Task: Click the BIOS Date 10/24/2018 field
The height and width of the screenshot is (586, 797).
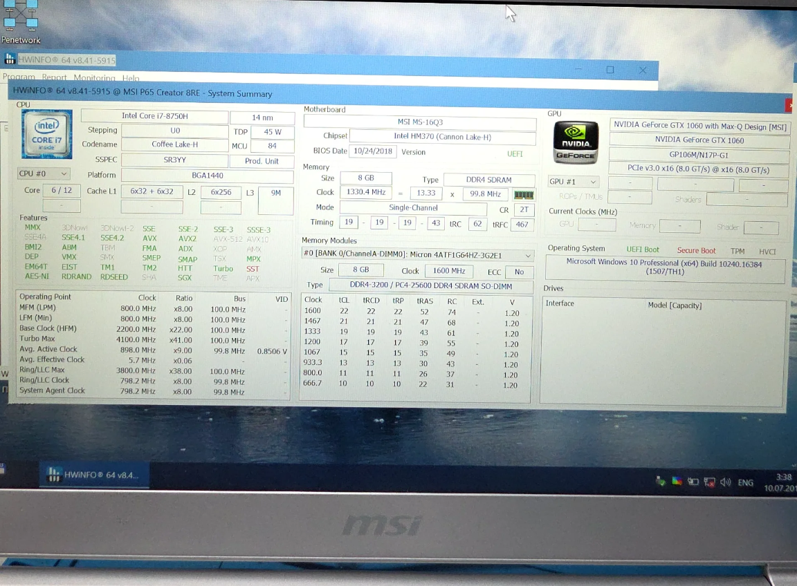Action: 373,151
